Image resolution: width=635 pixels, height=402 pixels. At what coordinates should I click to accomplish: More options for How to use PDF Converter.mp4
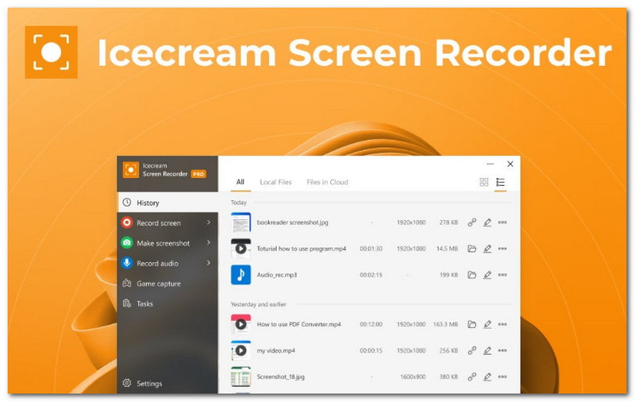pyautogui.click(x=502, y=324)
